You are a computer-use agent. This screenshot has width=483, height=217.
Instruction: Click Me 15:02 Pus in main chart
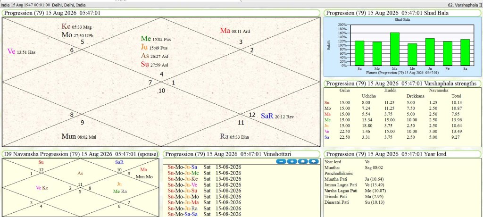(156, 39)
